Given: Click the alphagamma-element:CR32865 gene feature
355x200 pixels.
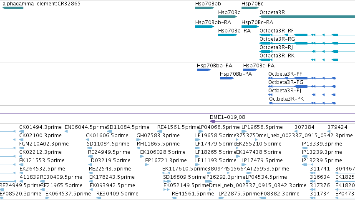Looking at the screenshot, I should click(x=13, y=8).
